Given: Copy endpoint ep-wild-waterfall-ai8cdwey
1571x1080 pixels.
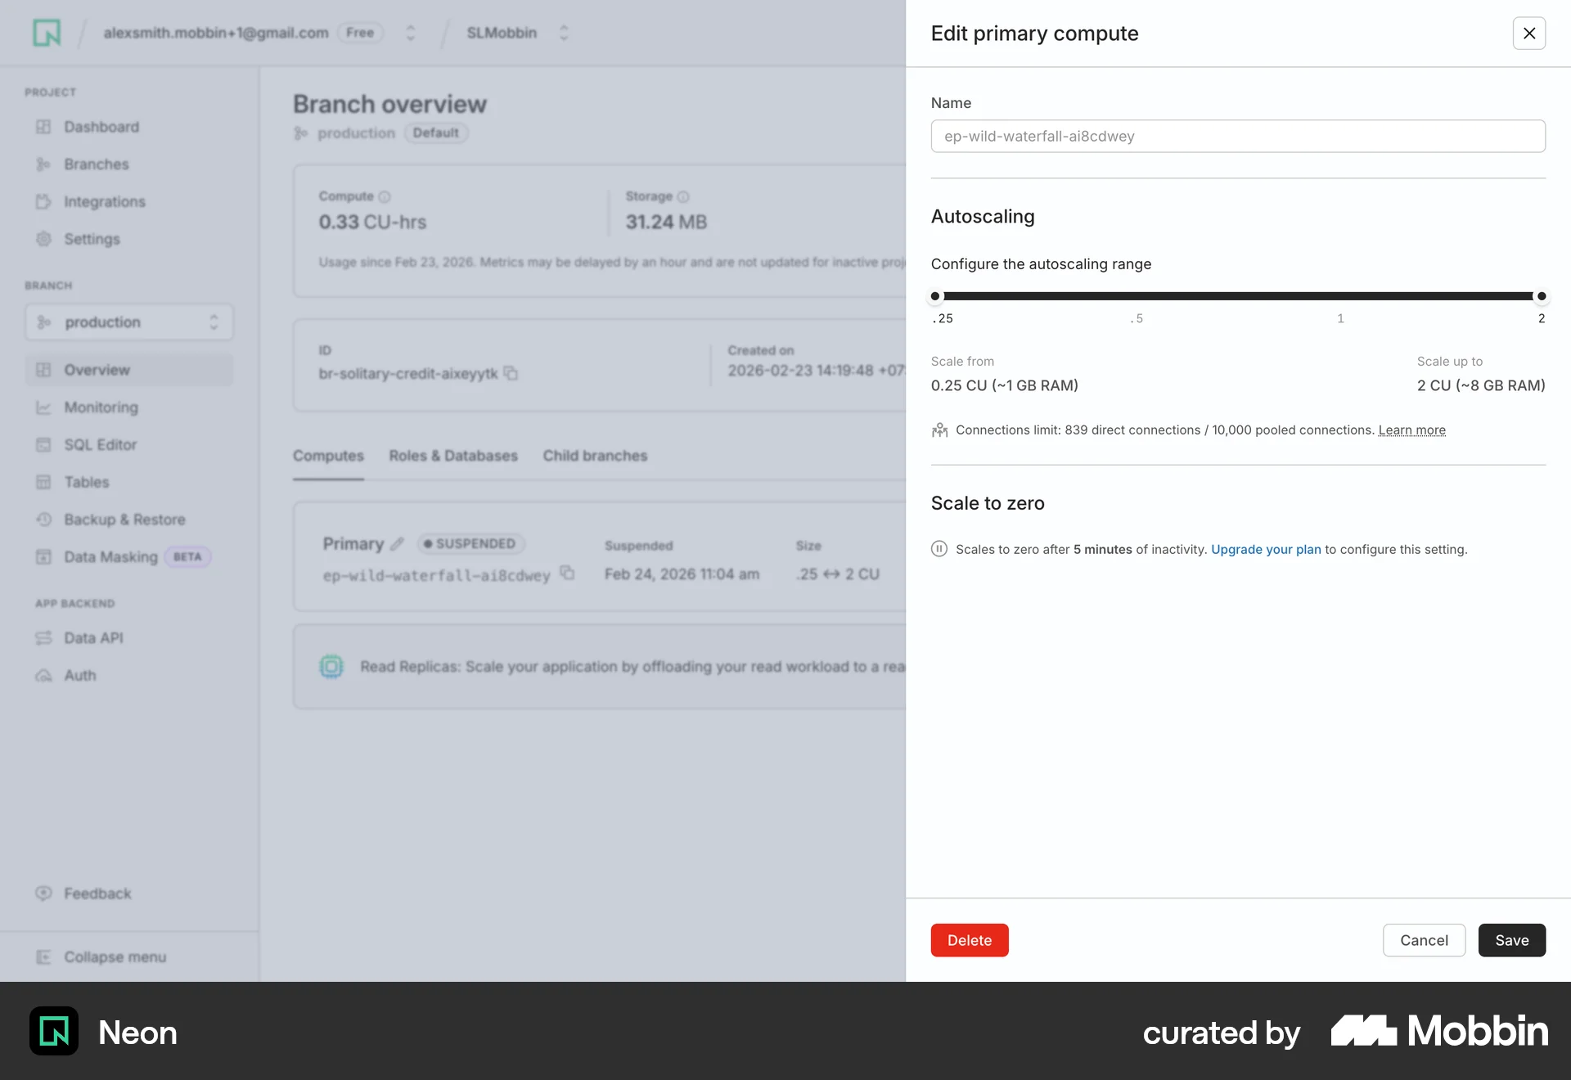Looking at the screenshot, I should point(567,574).
